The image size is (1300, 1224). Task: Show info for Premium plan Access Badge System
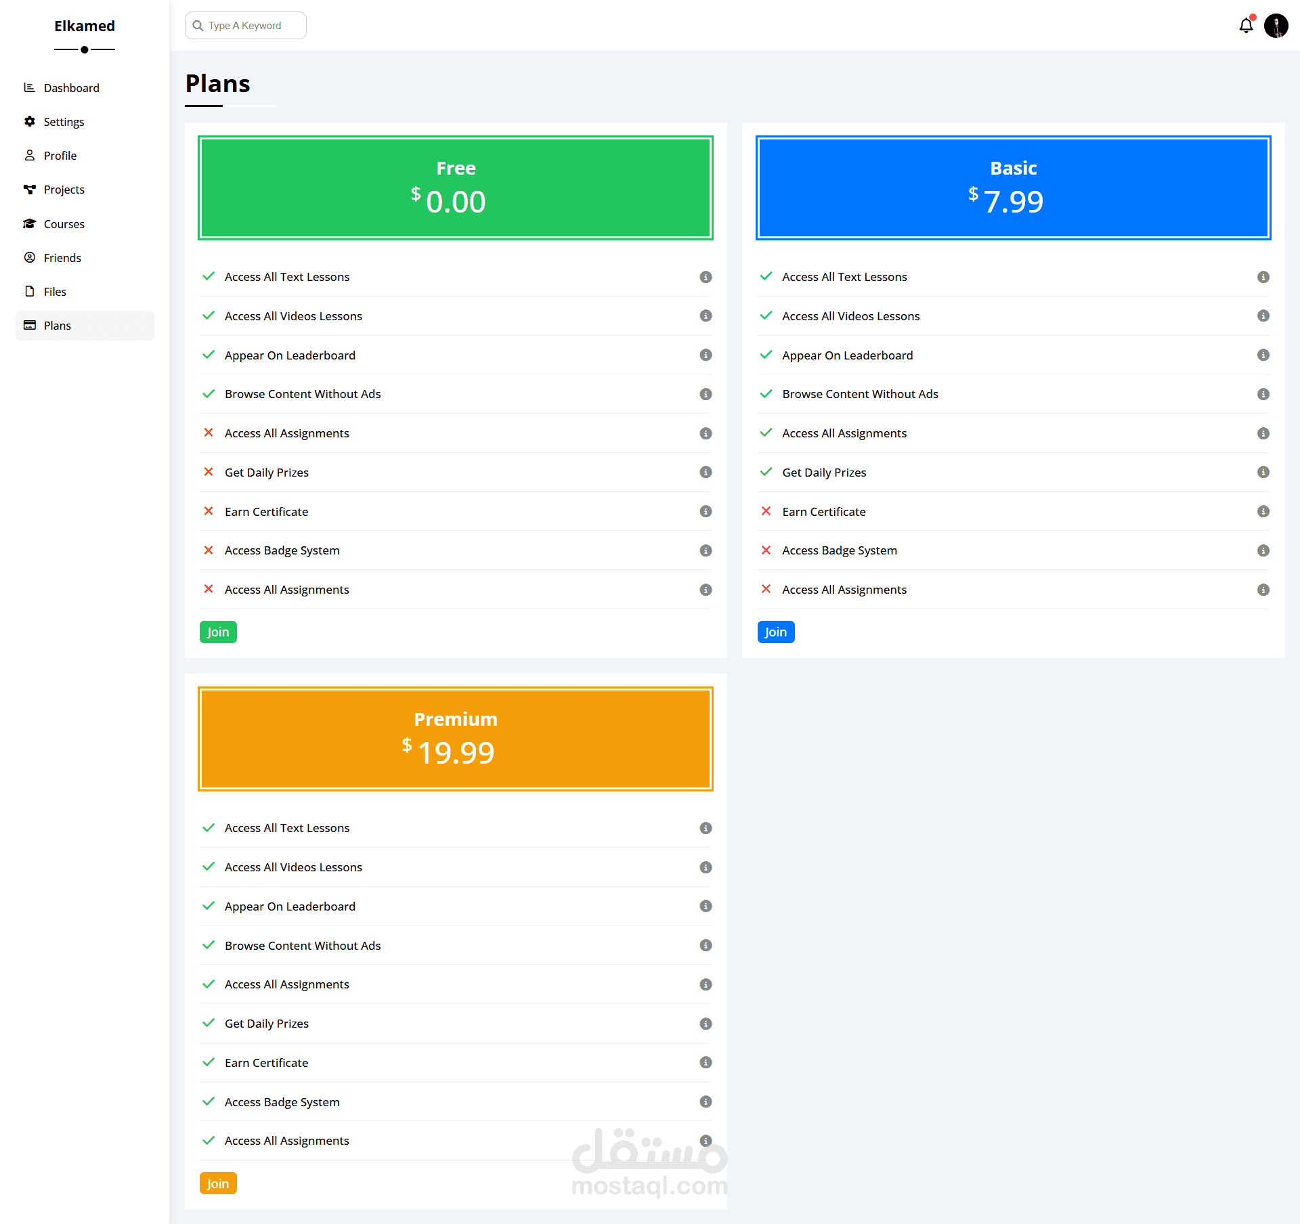[x=706, y=1101]
